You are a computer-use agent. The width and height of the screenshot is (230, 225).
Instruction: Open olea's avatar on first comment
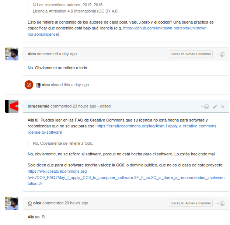[x=12, y=54]
